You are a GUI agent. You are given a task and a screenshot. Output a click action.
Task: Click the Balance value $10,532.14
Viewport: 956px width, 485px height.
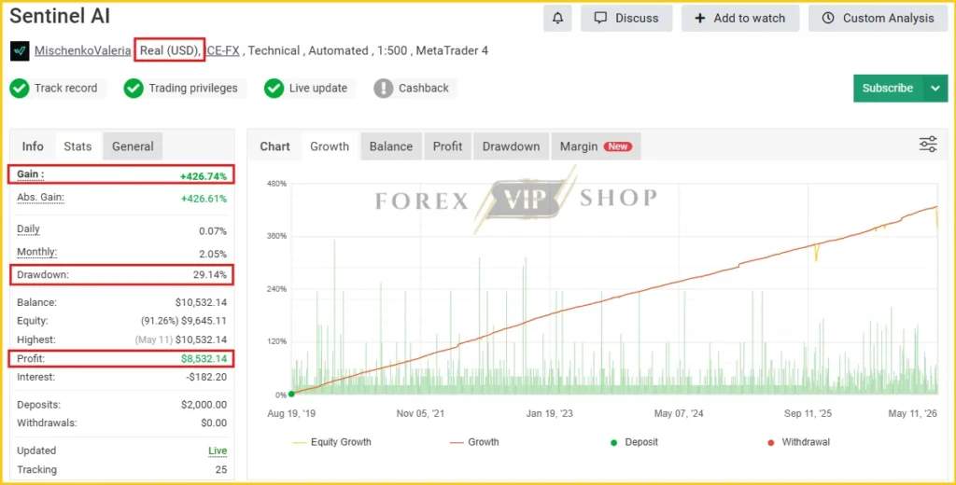pyautogui.click(x=201, y=302)
